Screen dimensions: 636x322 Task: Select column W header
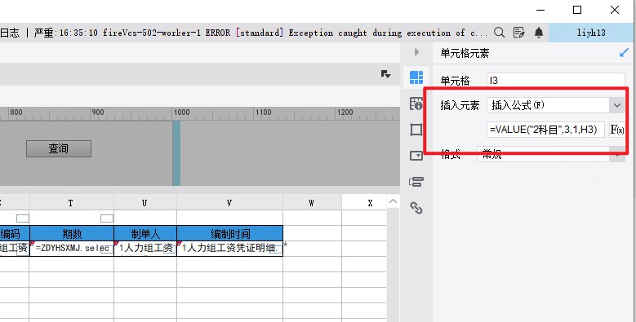click(x=312, y=202)
